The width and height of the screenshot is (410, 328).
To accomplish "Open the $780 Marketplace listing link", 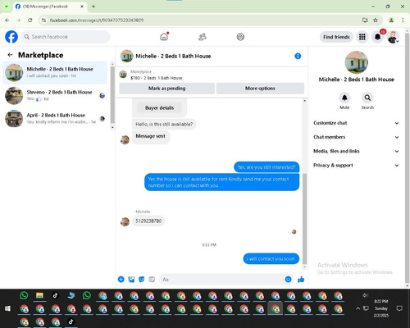I will [157, 78].
